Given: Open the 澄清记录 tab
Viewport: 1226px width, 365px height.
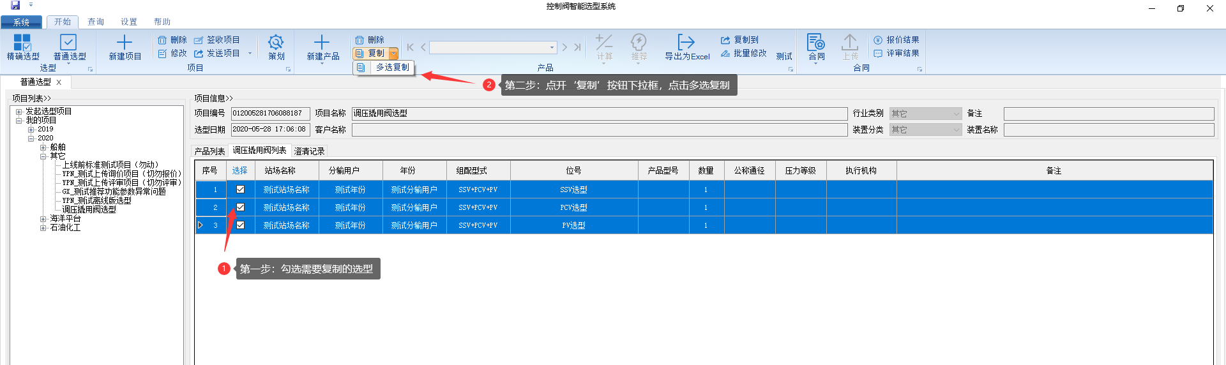Looking at the screenshot, I should pyautogui.click(x=309, y=151).
